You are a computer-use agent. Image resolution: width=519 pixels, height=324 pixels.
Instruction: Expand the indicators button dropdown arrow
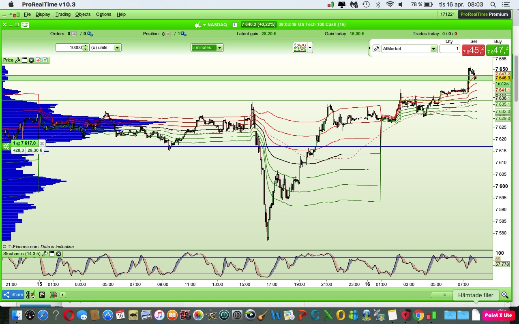[x=310, y=48]
